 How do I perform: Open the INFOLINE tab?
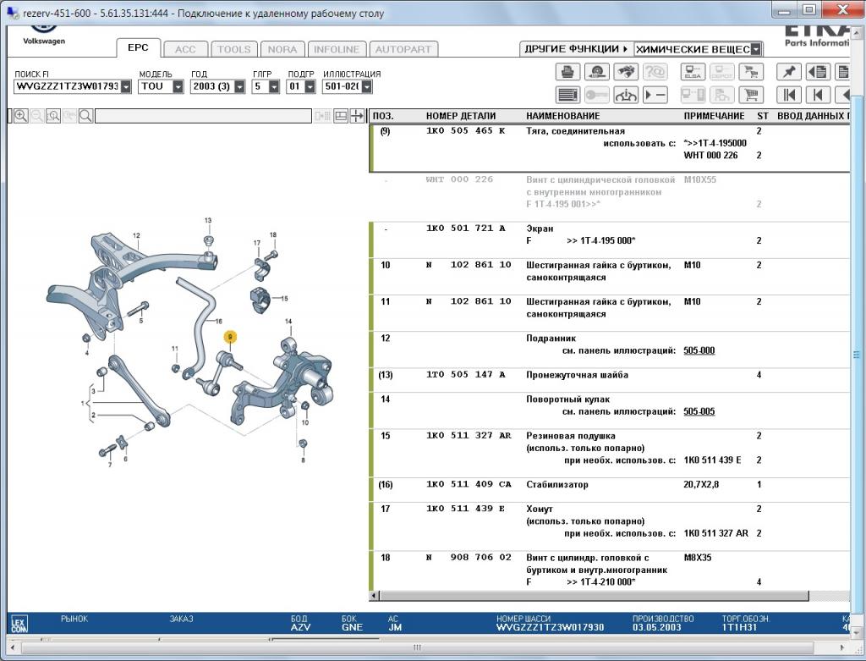pos(337,49)
